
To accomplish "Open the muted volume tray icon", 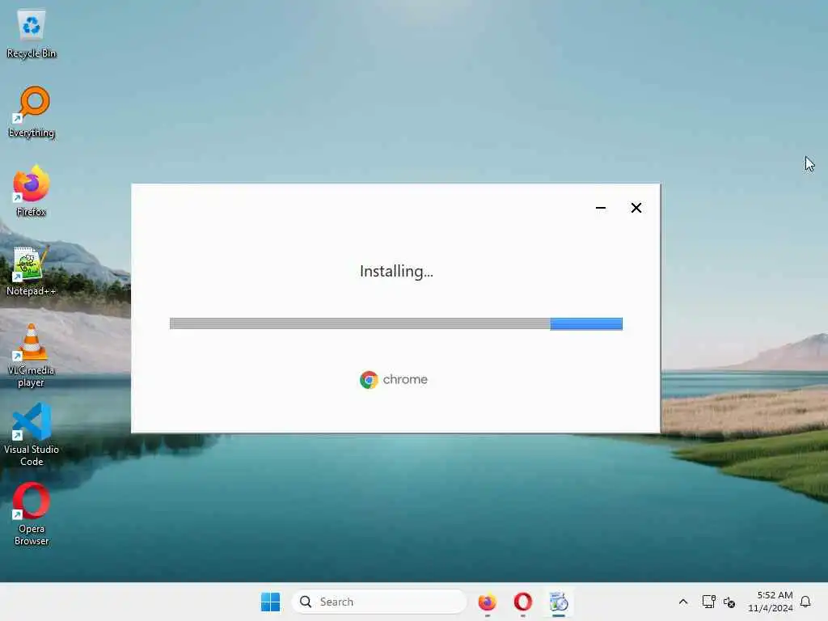I will click(729, 602).
